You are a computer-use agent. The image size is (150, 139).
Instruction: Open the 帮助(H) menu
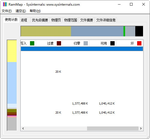(35, 11)
